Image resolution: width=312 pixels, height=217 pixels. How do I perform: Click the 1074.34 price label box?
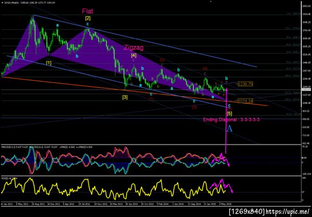point(245,101)
